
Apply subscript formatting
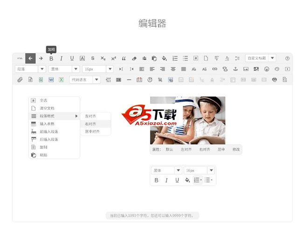103,58
